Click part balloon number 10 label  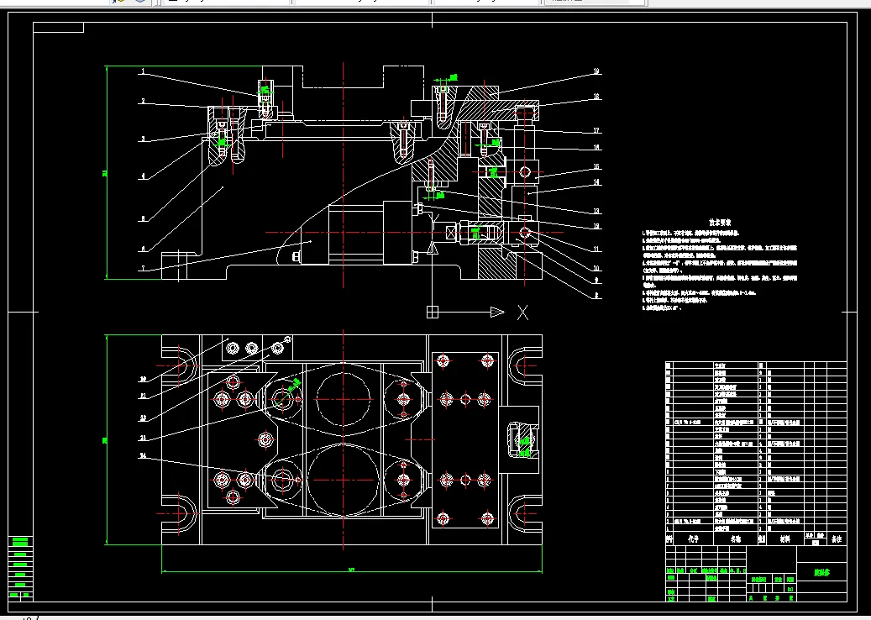[596, 268]
